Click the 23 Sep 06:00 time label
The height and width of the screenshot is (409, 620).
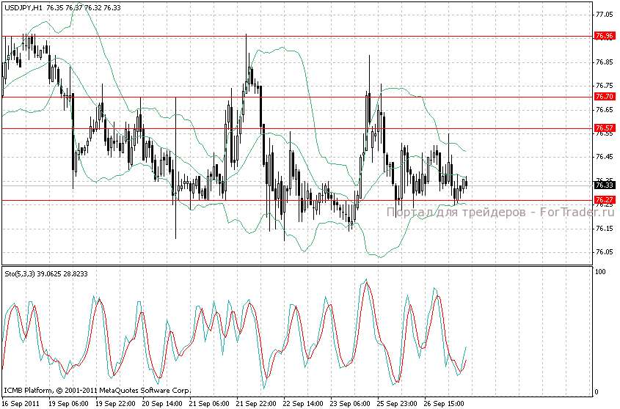click(350, 403)
